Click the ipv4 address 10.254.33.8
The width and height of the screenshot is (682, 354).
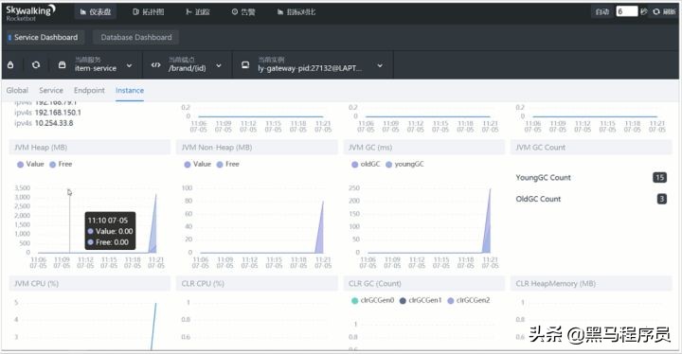[54, 123]
